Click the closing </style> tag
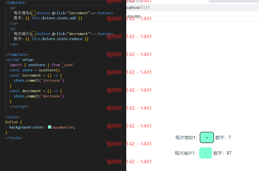Screen dimensions: 259x171 click(14, 138)
